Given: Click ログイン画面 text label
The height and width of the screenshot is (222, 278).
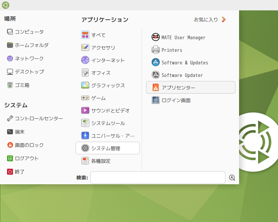Looking at the screenshot, I should point(176,100).
